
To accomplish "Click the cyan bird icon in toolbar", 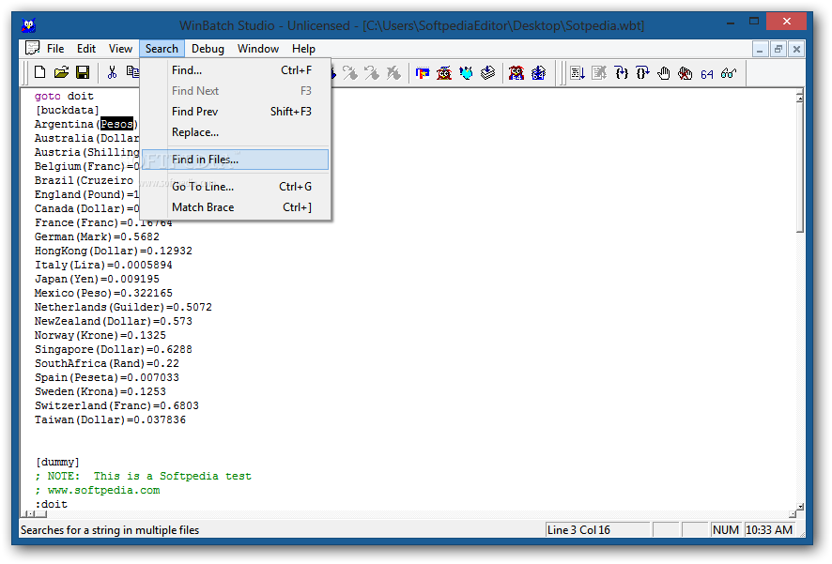I will (466, 73).
